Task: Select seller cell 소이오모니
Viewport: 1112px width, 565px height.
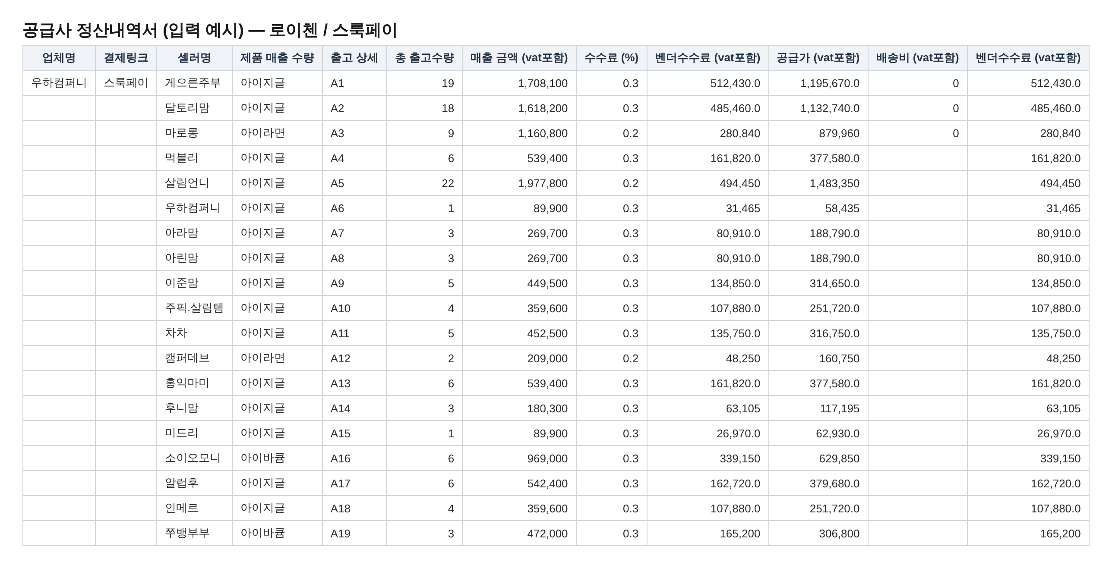Action: click(x=195, y=458)
